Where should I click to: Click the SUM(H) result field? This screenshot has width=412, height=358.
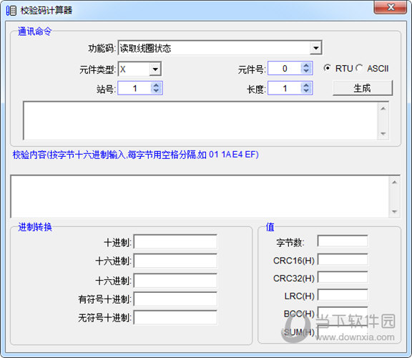point(343,332)
